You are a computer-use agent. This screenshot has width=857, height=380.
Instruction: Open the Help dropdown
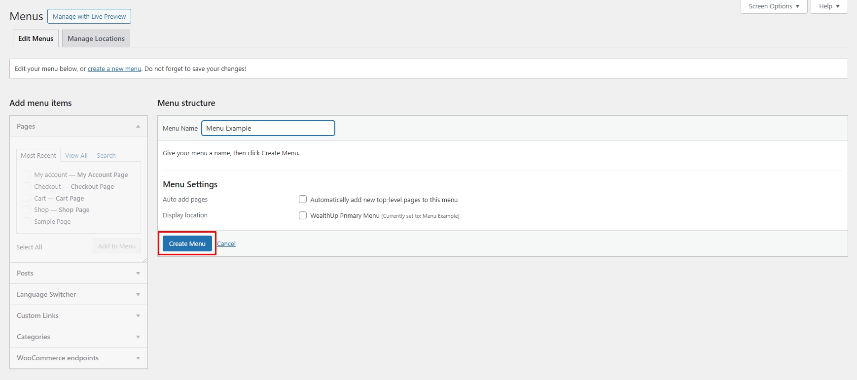coord(829,6)
